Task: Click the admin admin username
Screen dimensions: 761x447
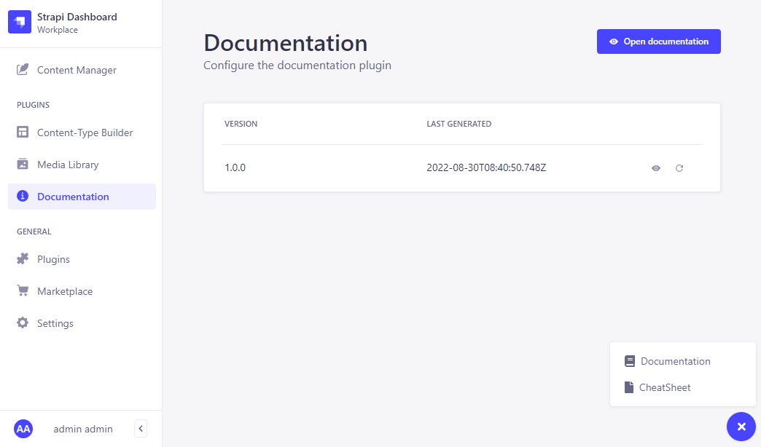Action: coord(83,429)
